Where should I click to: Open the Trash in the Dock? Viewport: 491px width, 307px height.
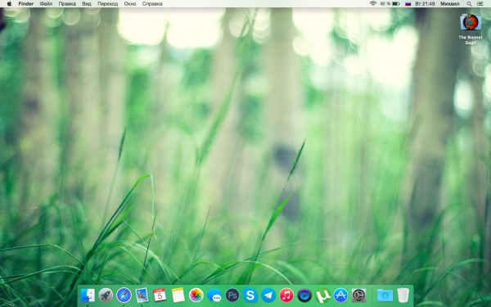click(403, 296)
